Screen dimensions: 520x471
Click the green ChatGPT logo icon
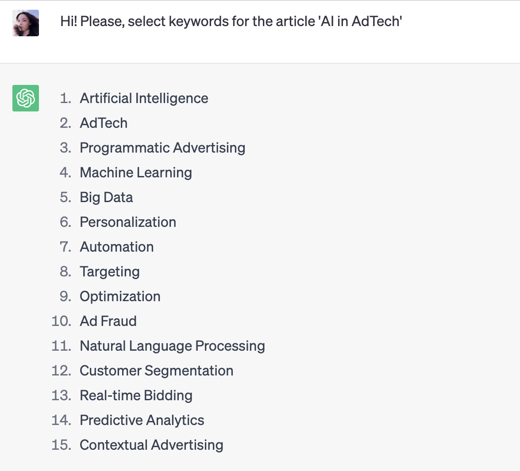[26, 98]
